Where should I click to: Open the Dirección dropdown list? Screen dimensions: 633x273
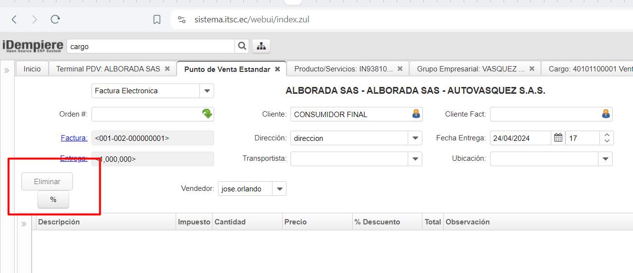[x=415, y=138]
